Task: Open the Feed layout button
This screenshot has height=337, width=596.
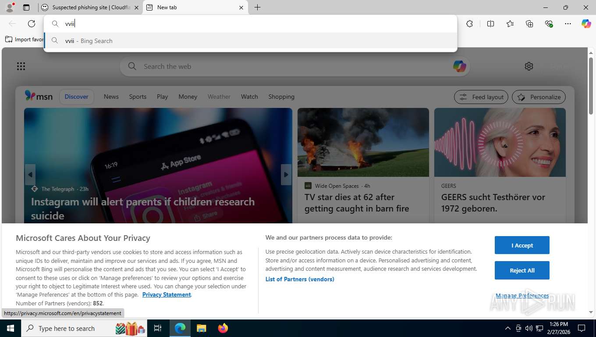Action: [481, 97]
